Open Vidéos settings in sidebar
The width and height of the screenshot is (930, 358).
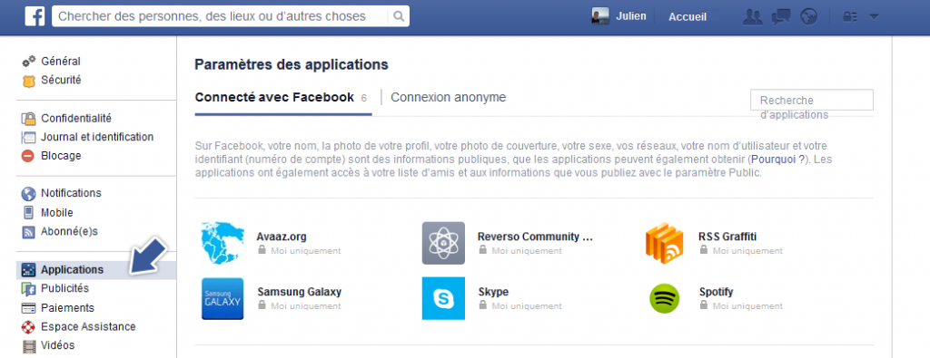57,345
